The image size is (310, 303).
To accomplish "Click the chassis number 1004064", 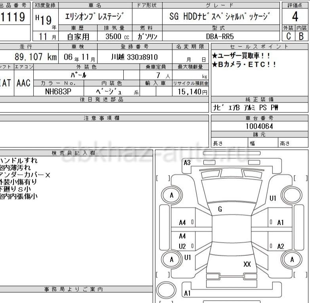I will pyautogui.click(x=259, y=126).
